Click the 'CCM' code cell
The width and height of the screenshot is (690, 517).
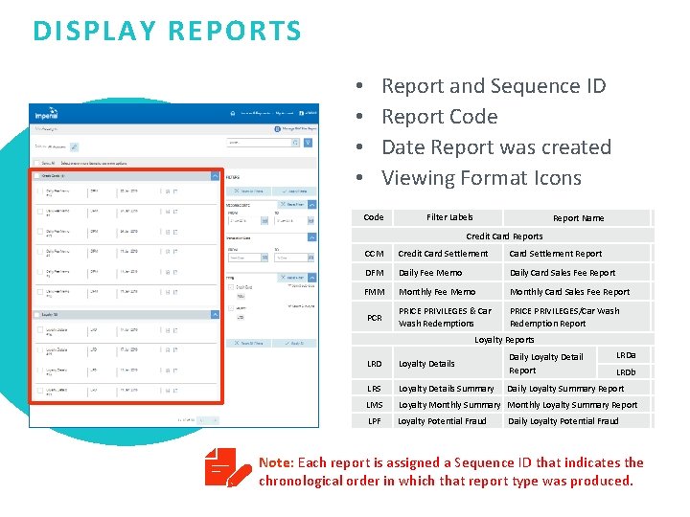tap(374, 254)
